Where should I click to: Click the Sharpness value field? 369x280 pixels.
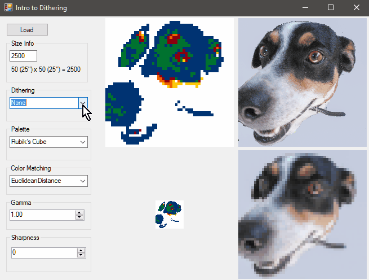click(45, 253)
